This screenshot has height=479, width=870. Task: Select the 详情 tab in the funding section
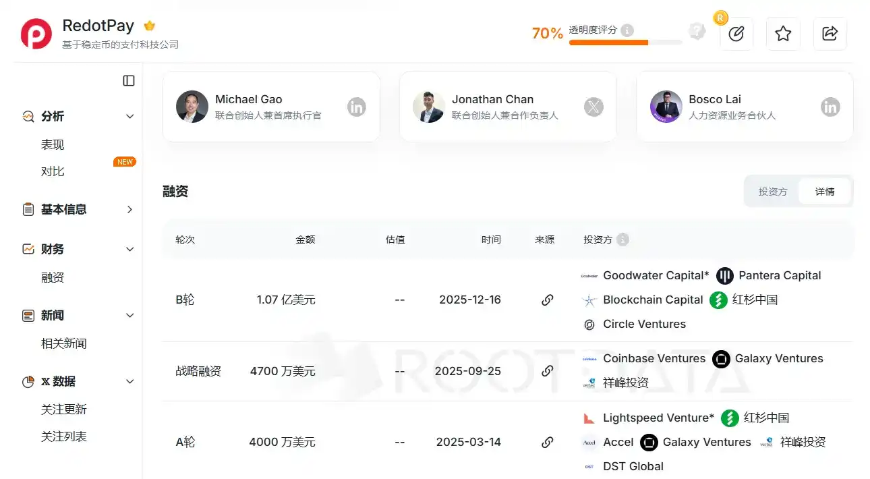click(x=825, y=192)
